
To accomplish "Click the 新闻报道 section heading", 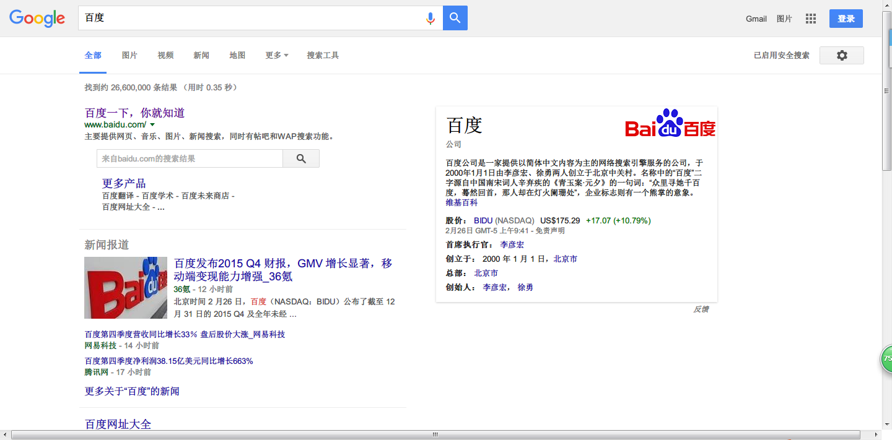I will click(x=107, y=244).
